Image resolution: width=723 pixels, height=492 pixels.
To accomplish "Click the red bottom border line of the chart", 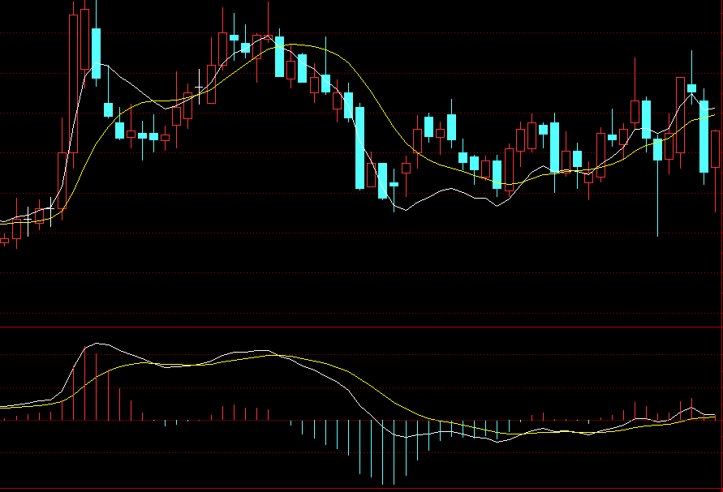I will coord(361,489).
